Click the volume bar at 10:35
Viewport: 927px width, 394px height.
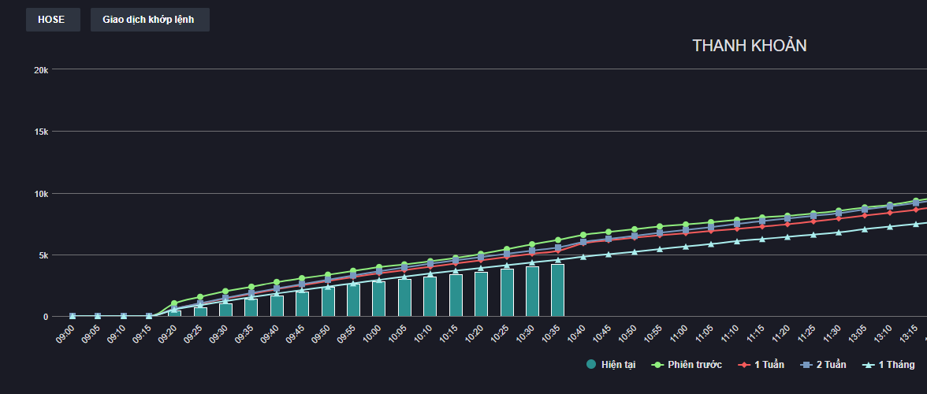(557, 291)
